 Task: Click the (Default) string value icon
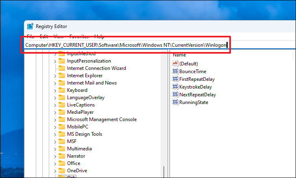click(x=175, y=63)
